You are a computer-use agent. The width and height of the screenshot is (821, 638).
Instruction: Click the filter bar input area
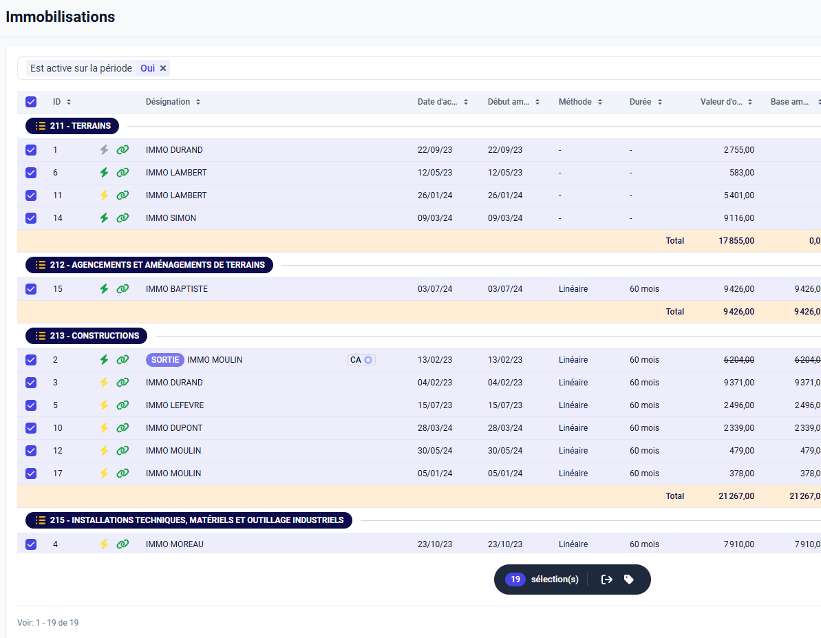click(x=482, y=68)
